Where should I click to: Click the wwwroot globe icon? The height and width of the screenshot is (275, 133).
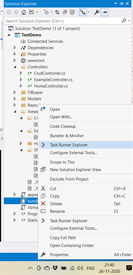coord(23,61)
